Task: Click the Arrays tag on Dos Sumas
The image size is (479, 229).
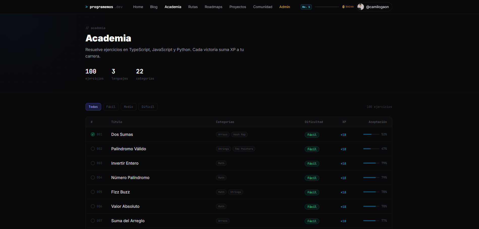Action: tap(223, 135)
